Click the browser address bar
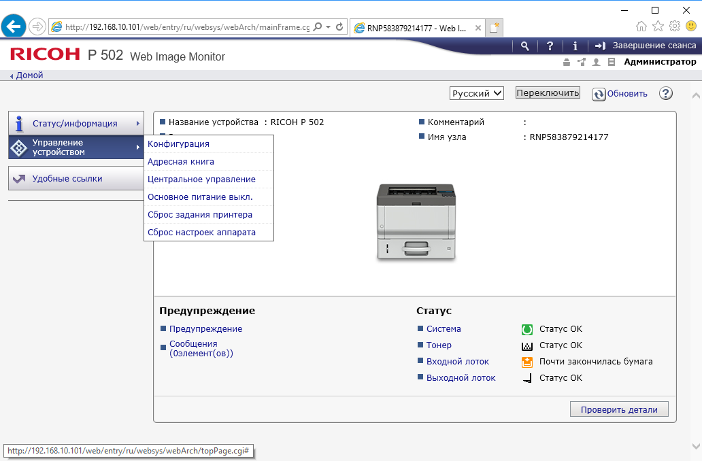Image resolution: width=702 pixels, height=461 pixels. click(187, 27)
